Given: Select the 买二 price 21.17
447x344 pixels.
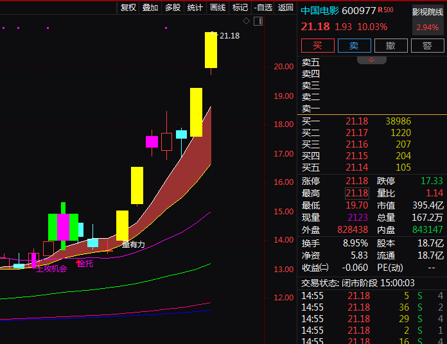Looking at the screenshot, I should pos(357,133).
